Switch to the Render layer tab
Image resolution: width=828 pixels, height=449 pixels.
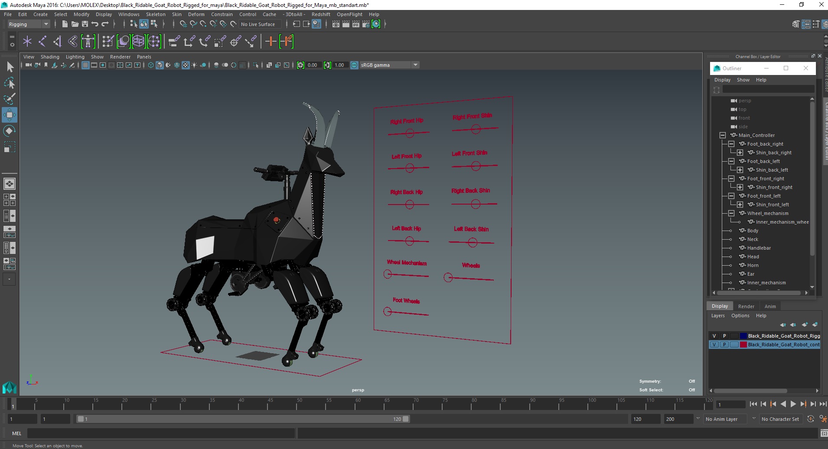[746, 306]
